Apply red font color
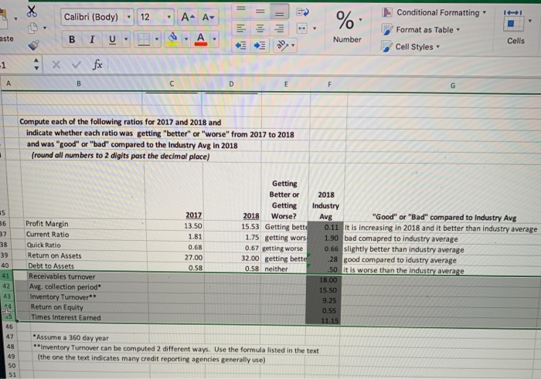 click(x=201, y=39)
